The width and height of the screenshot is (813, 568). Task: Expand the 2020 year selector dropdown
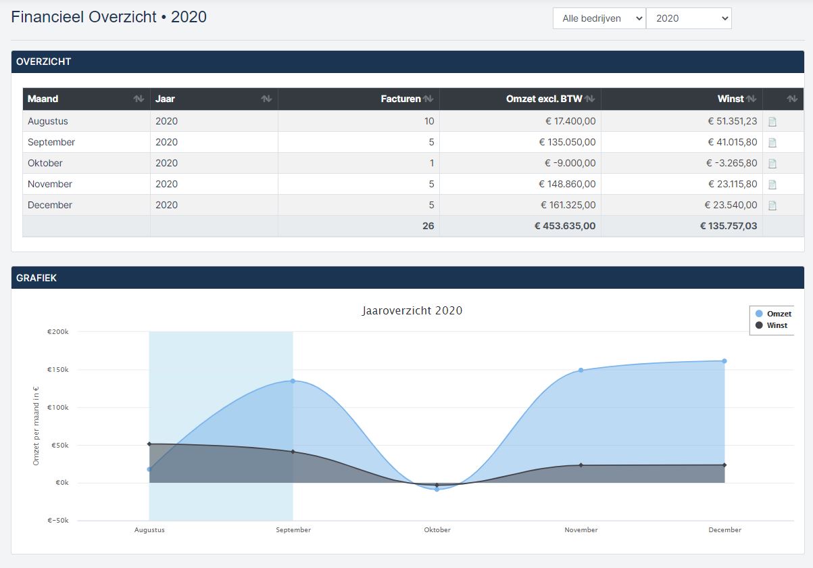click(x=689, y=18)
